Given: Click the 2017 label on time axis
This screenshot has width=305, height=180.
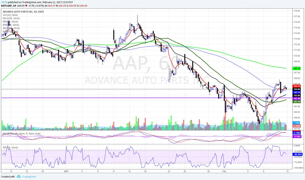Looking at the screenshot, I should click(x=66, y=171).
